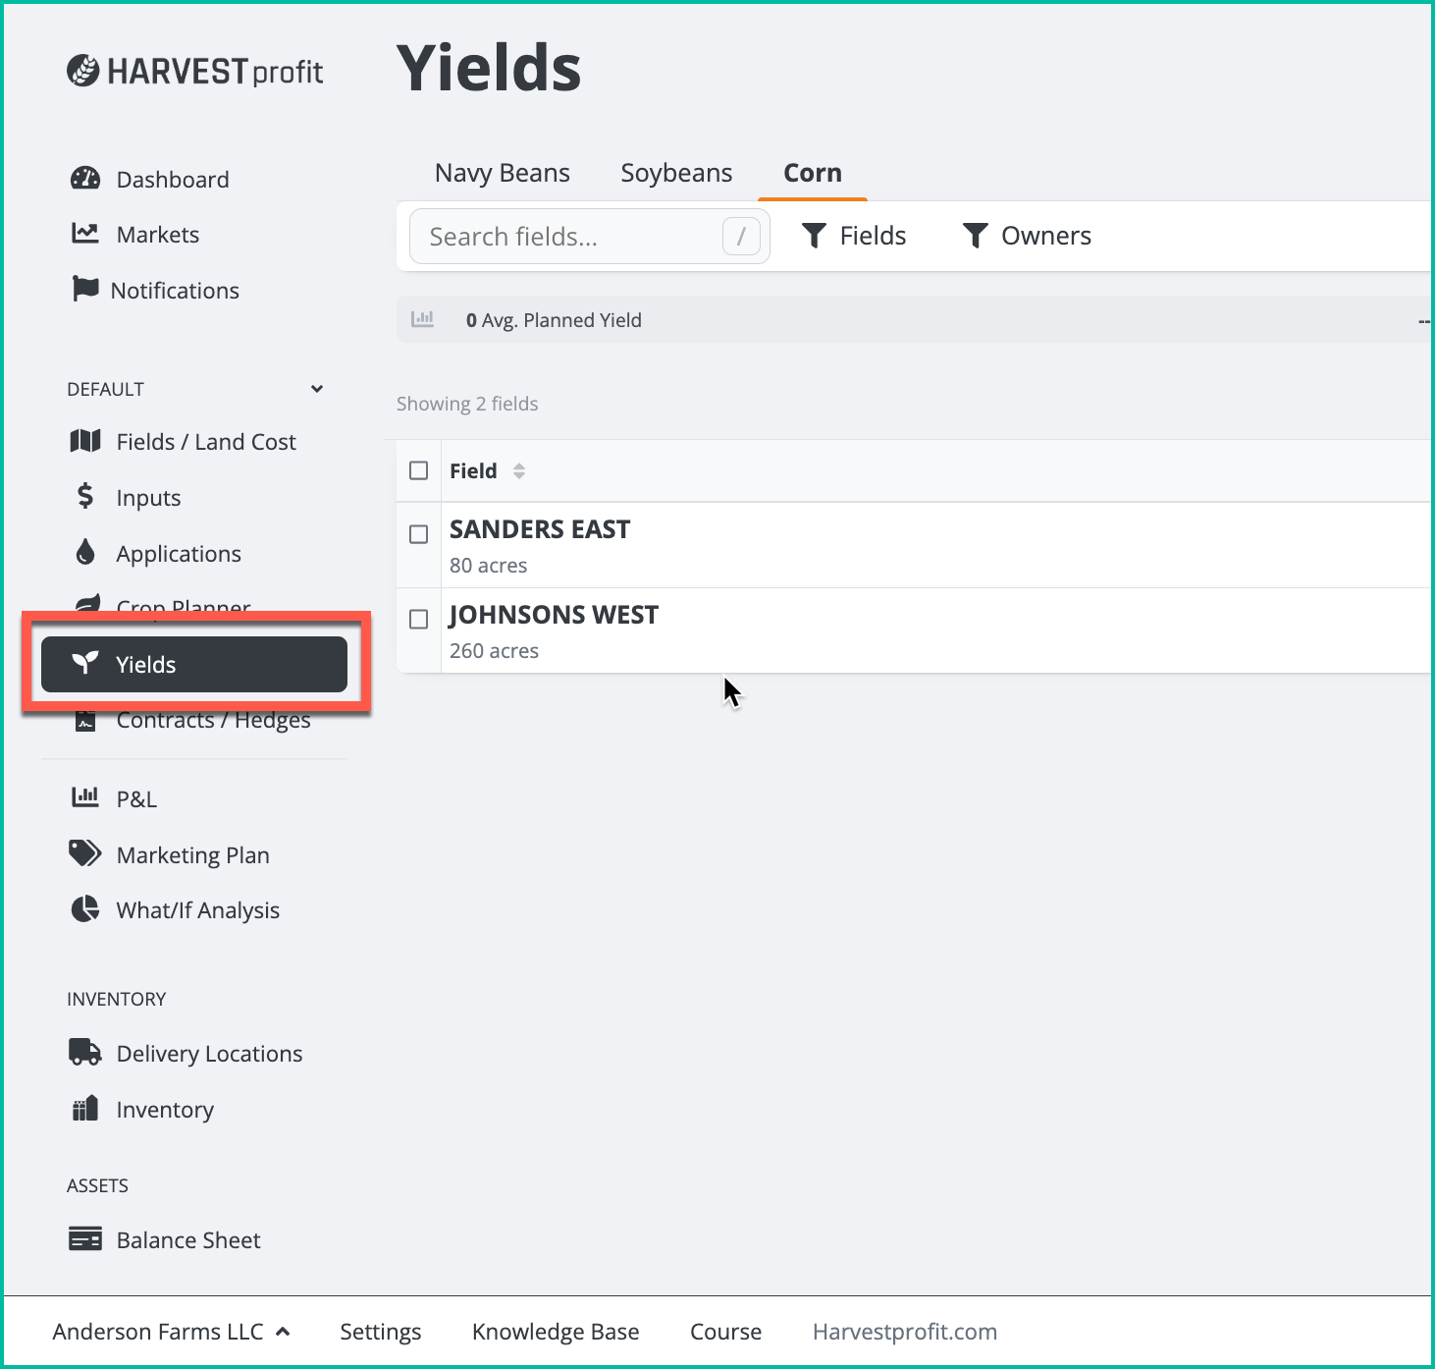Open the Fields filter dropdown
This screenshot has width=1435, height=1369.
coord(854,236)
